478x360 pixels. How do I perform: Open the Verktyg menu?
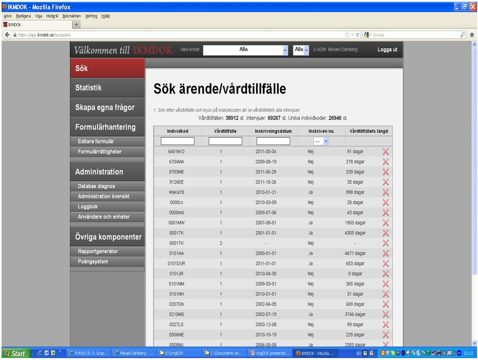[91, 16]
